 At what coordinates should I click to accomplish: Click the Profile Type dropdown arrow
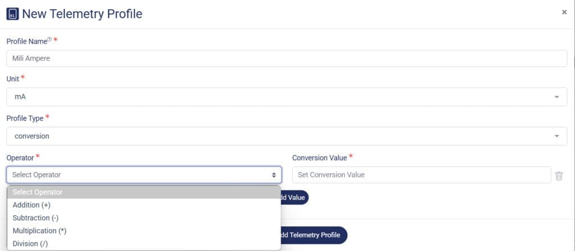pos(556,136)
